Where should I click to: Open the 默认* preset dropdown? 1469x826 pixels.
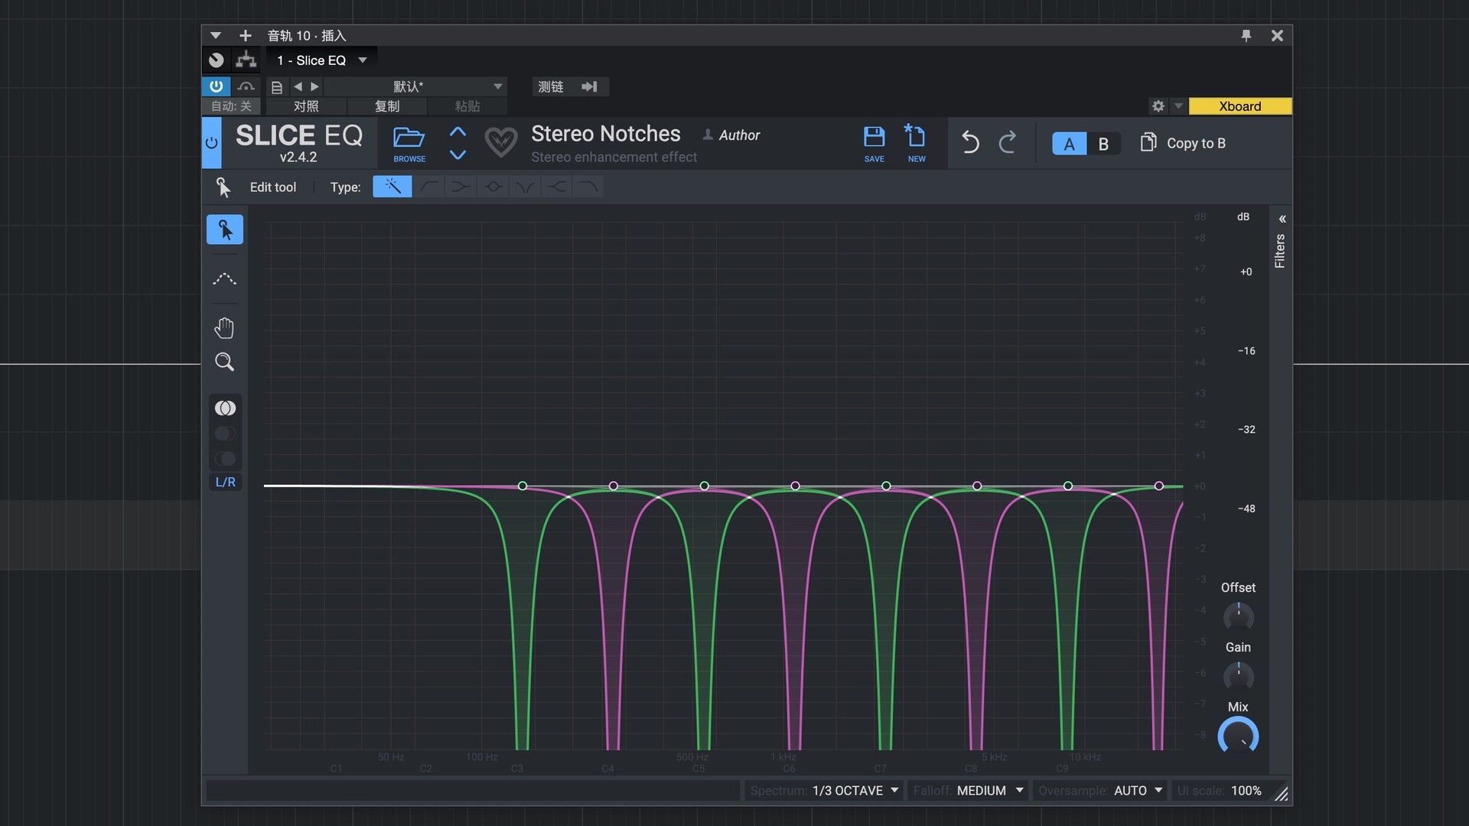click(415, 86)
